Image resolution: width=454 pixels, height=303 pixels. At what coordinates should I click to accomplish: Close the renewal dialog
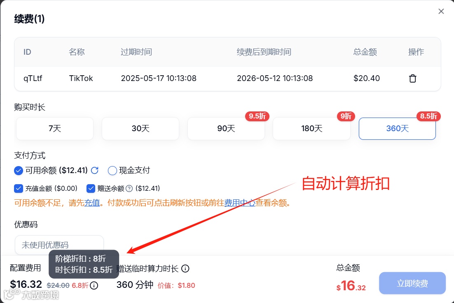click(x=441, y=11)
